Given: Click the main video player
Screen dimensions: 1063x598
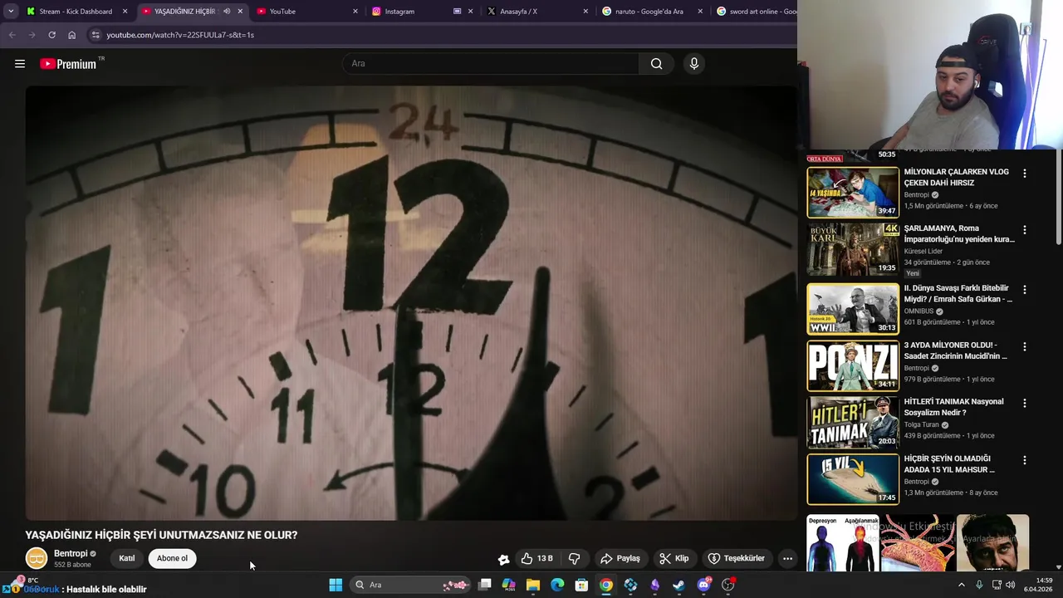Looking at the screenshot, I should pos(411,302).
